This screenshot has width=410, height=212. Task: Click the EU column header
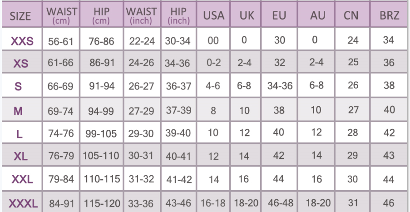click(279, 17)
